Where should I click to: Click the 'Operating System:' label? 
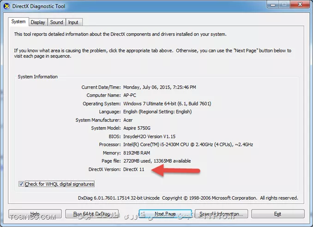(102, 104)
